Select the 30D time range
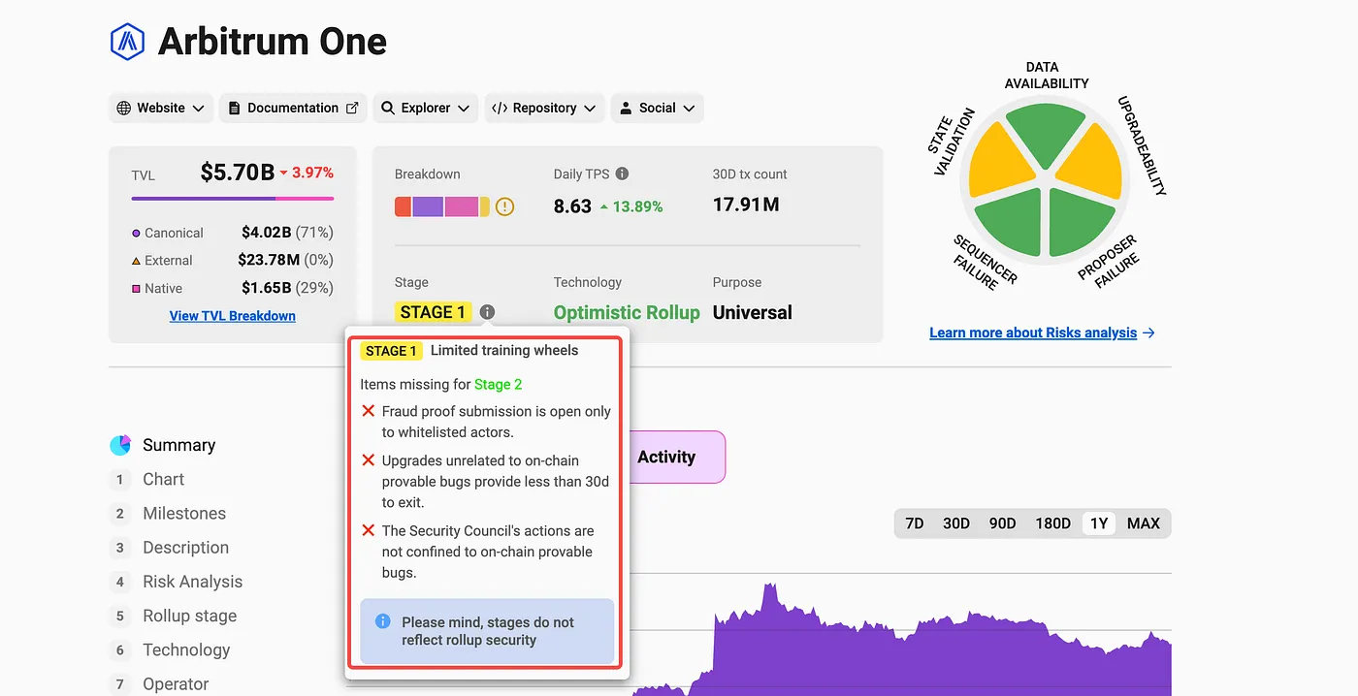 955,523
